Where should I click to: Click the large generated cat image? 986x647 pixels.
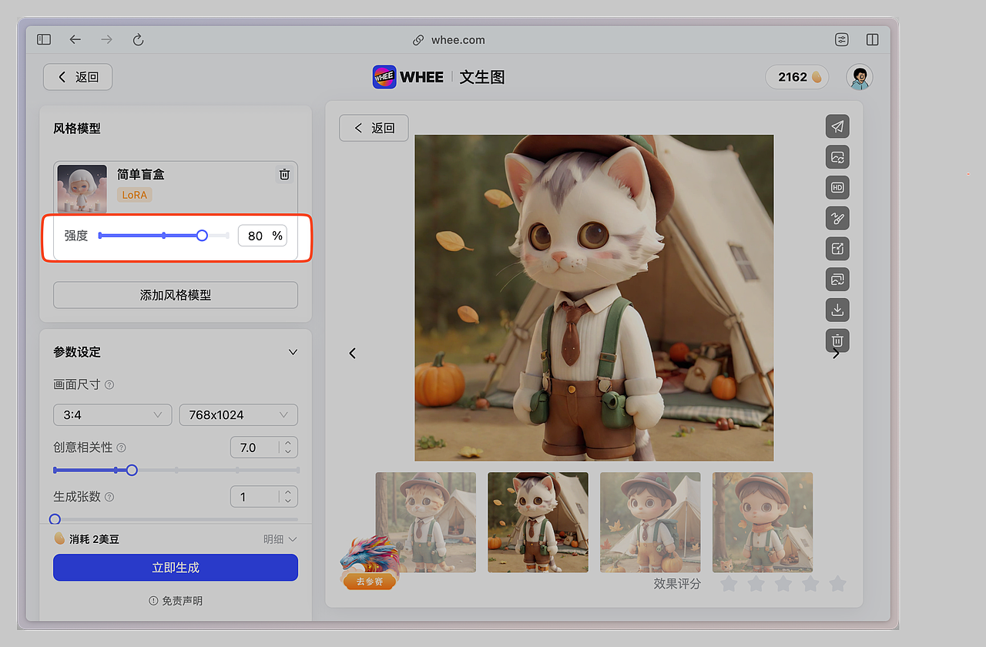coord(594,298)
